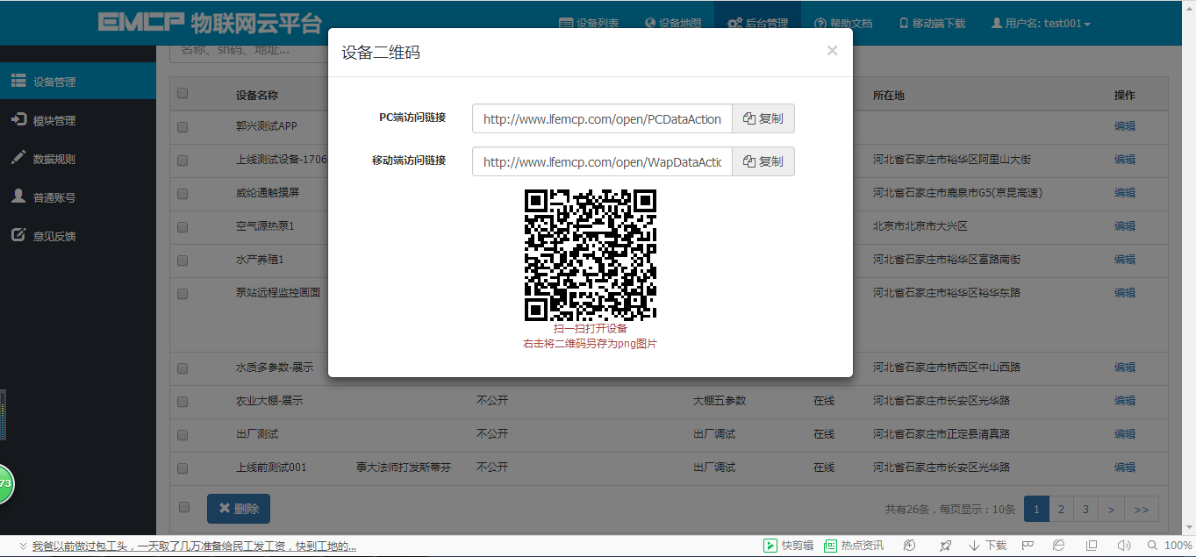Open 移动端下载 mobile download page
1196x557 pixels.
930,25
